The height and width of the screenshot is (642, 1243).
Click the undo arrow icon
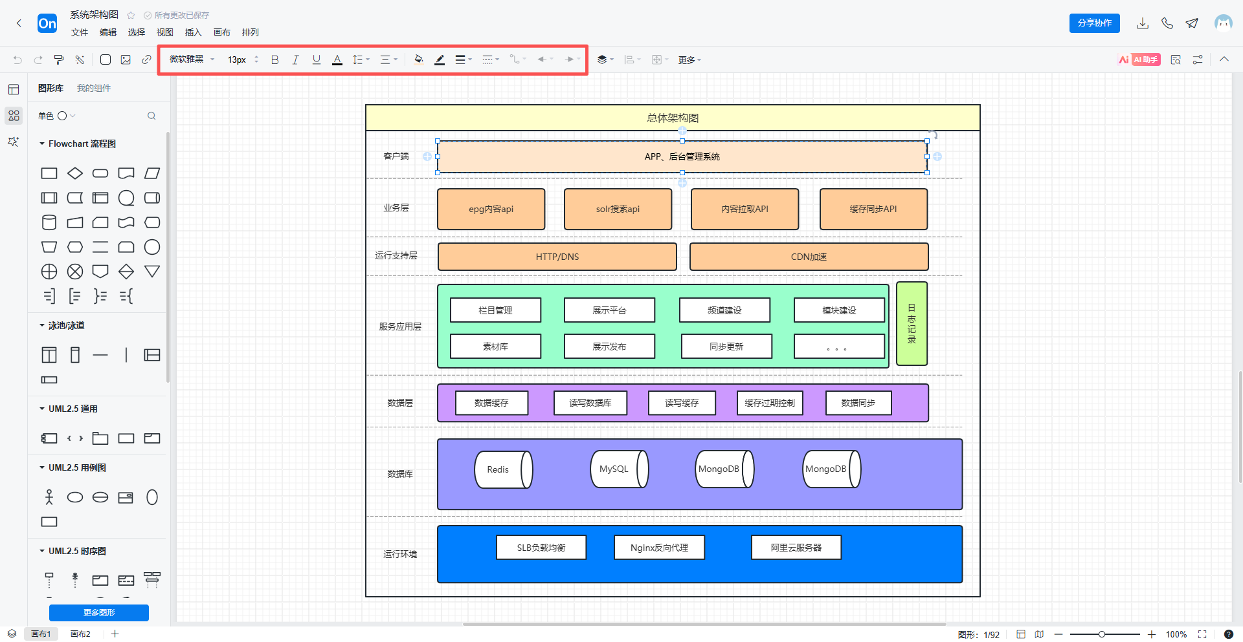tap(17, 59)
